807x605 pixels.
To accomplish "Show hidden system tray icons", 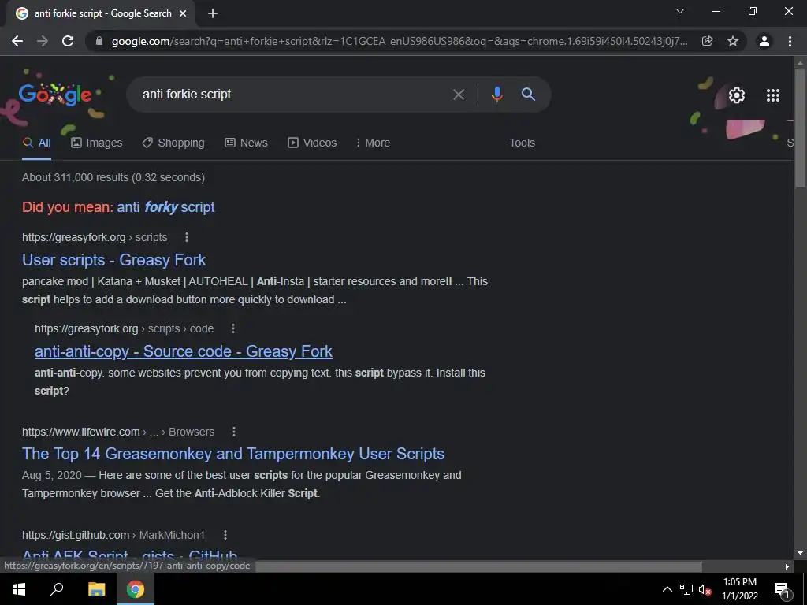I will (x=667, y=589).
